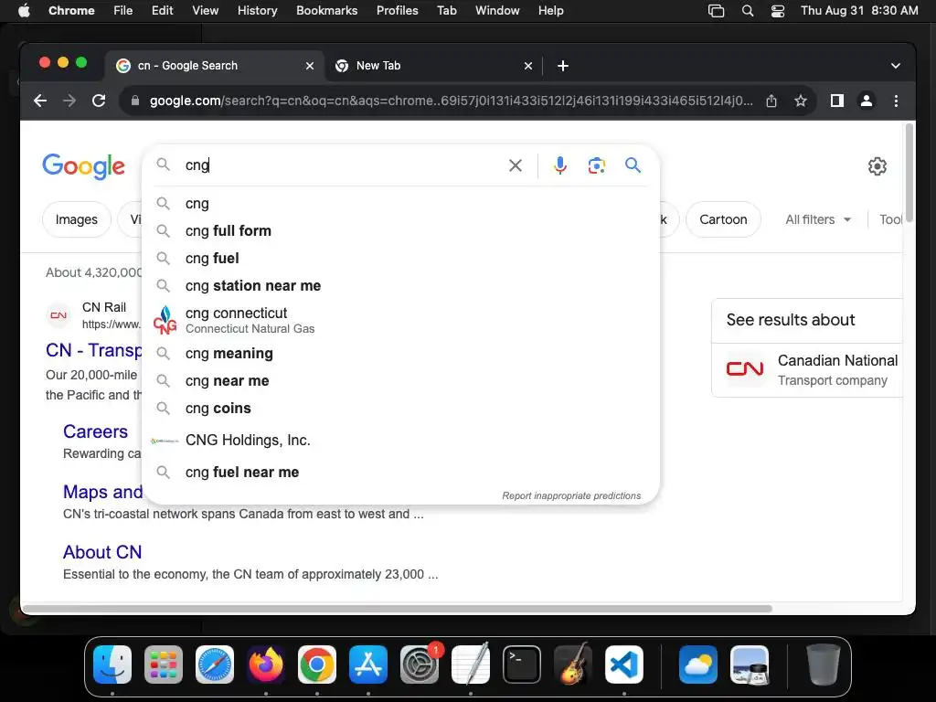Click the horizontal page scrollbar

click(398, 609)
